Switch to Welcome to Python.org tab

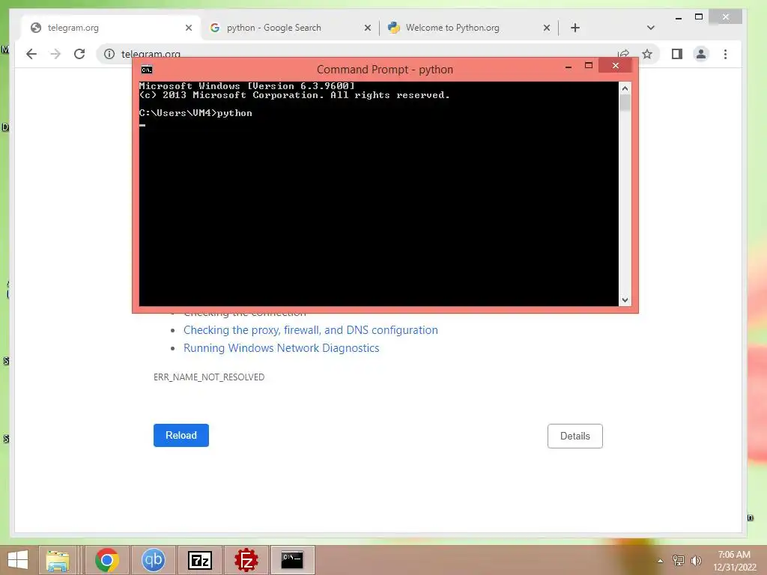469,28
